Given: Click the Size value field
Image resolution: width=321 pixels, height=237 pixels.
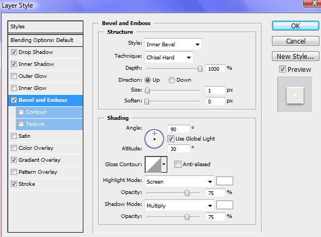Looking at the screenshot, I should point(215,90).
